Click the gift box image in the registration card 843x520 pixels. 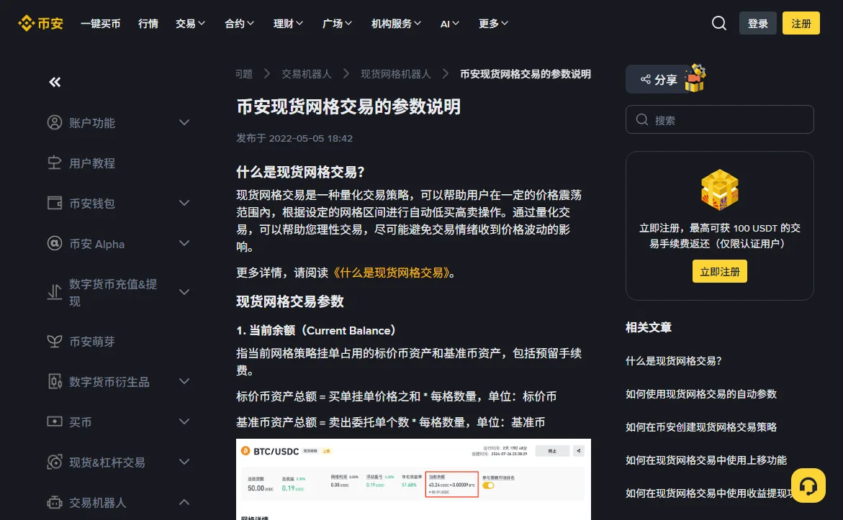tap(719, 190)
